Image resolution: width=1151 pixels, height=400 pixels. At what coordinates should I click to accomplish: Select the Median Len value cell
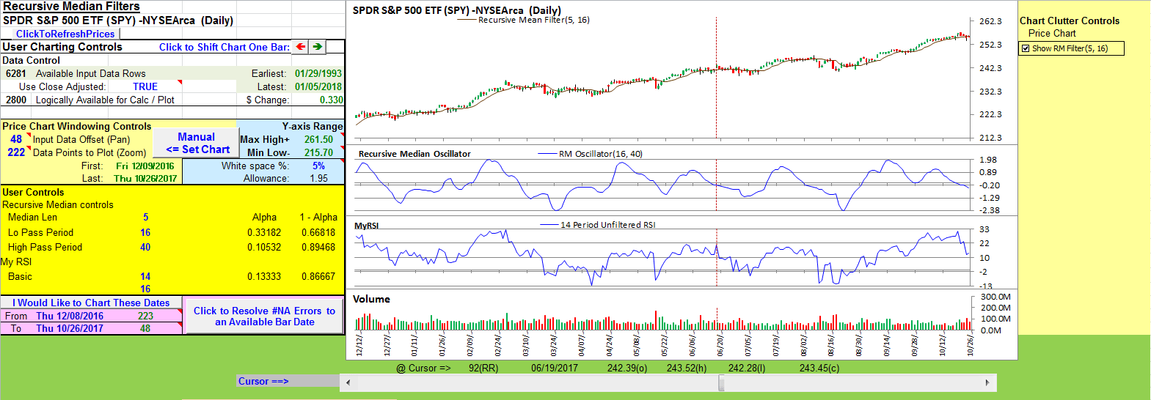click(145, 218)
